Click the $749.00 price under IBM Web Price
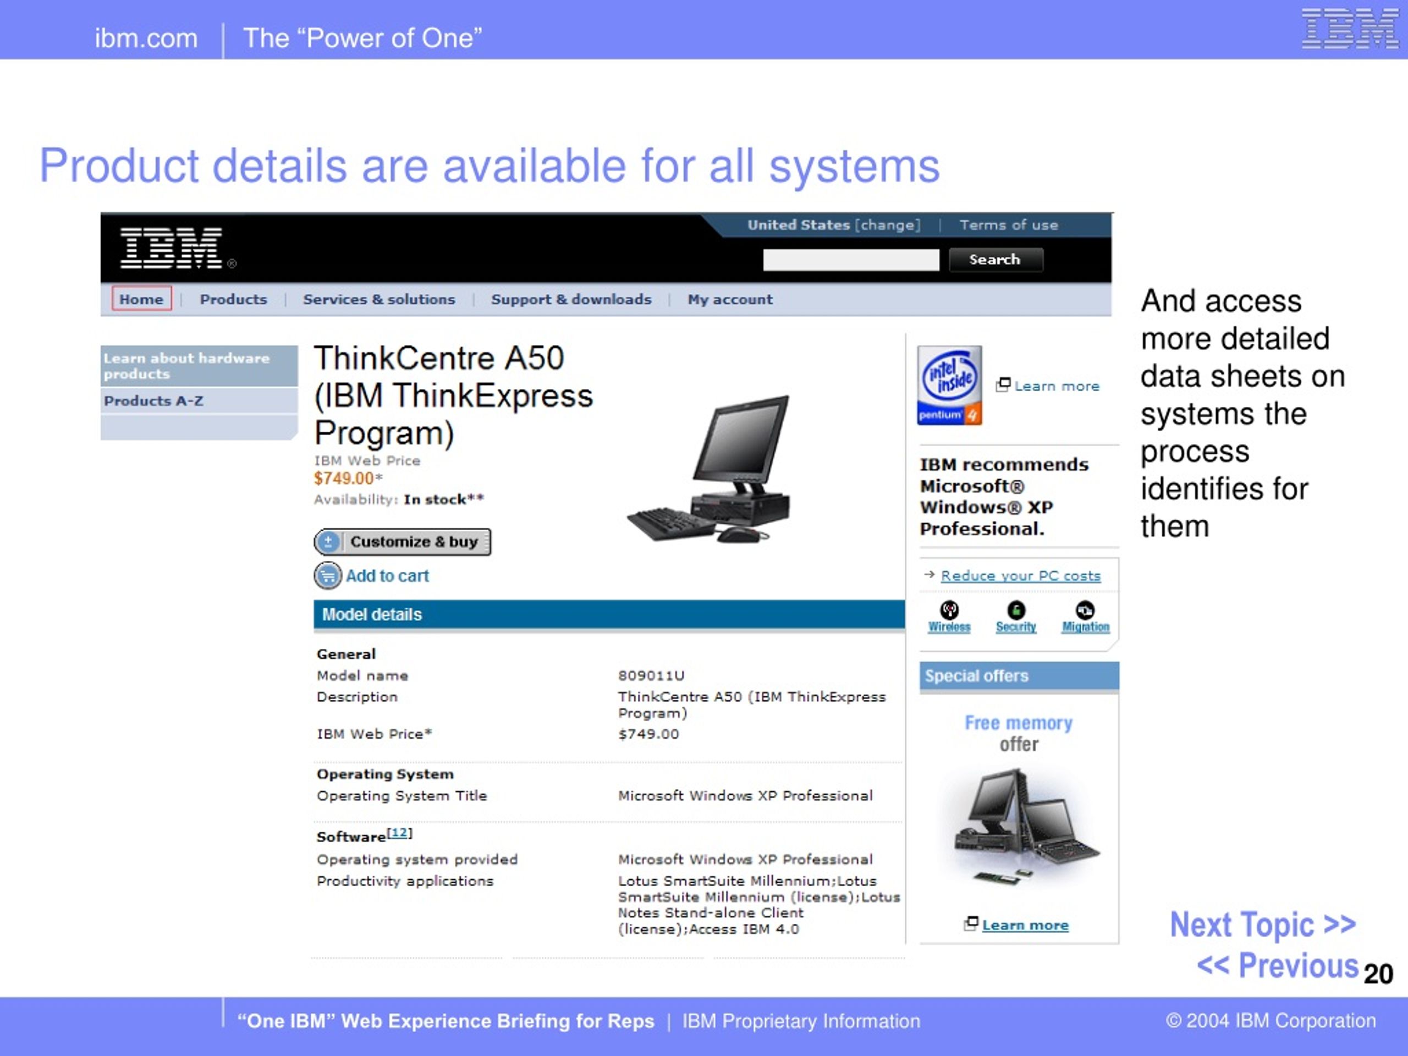This screenshot has height=1056, width=1408. point(344,478)
